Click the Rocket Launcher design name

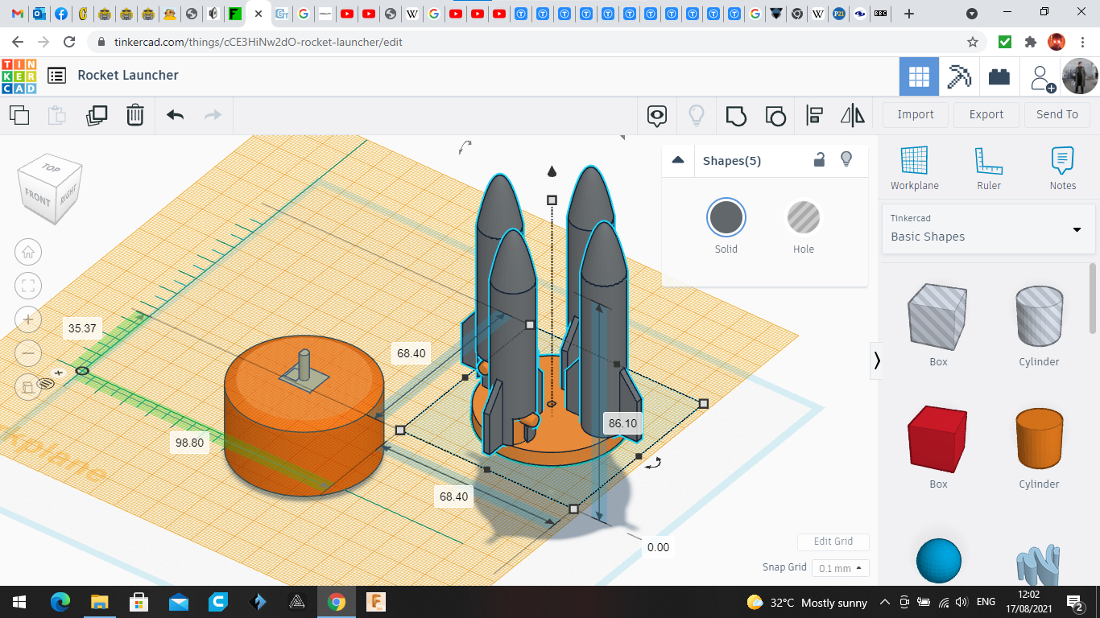(x=128, y=76)
